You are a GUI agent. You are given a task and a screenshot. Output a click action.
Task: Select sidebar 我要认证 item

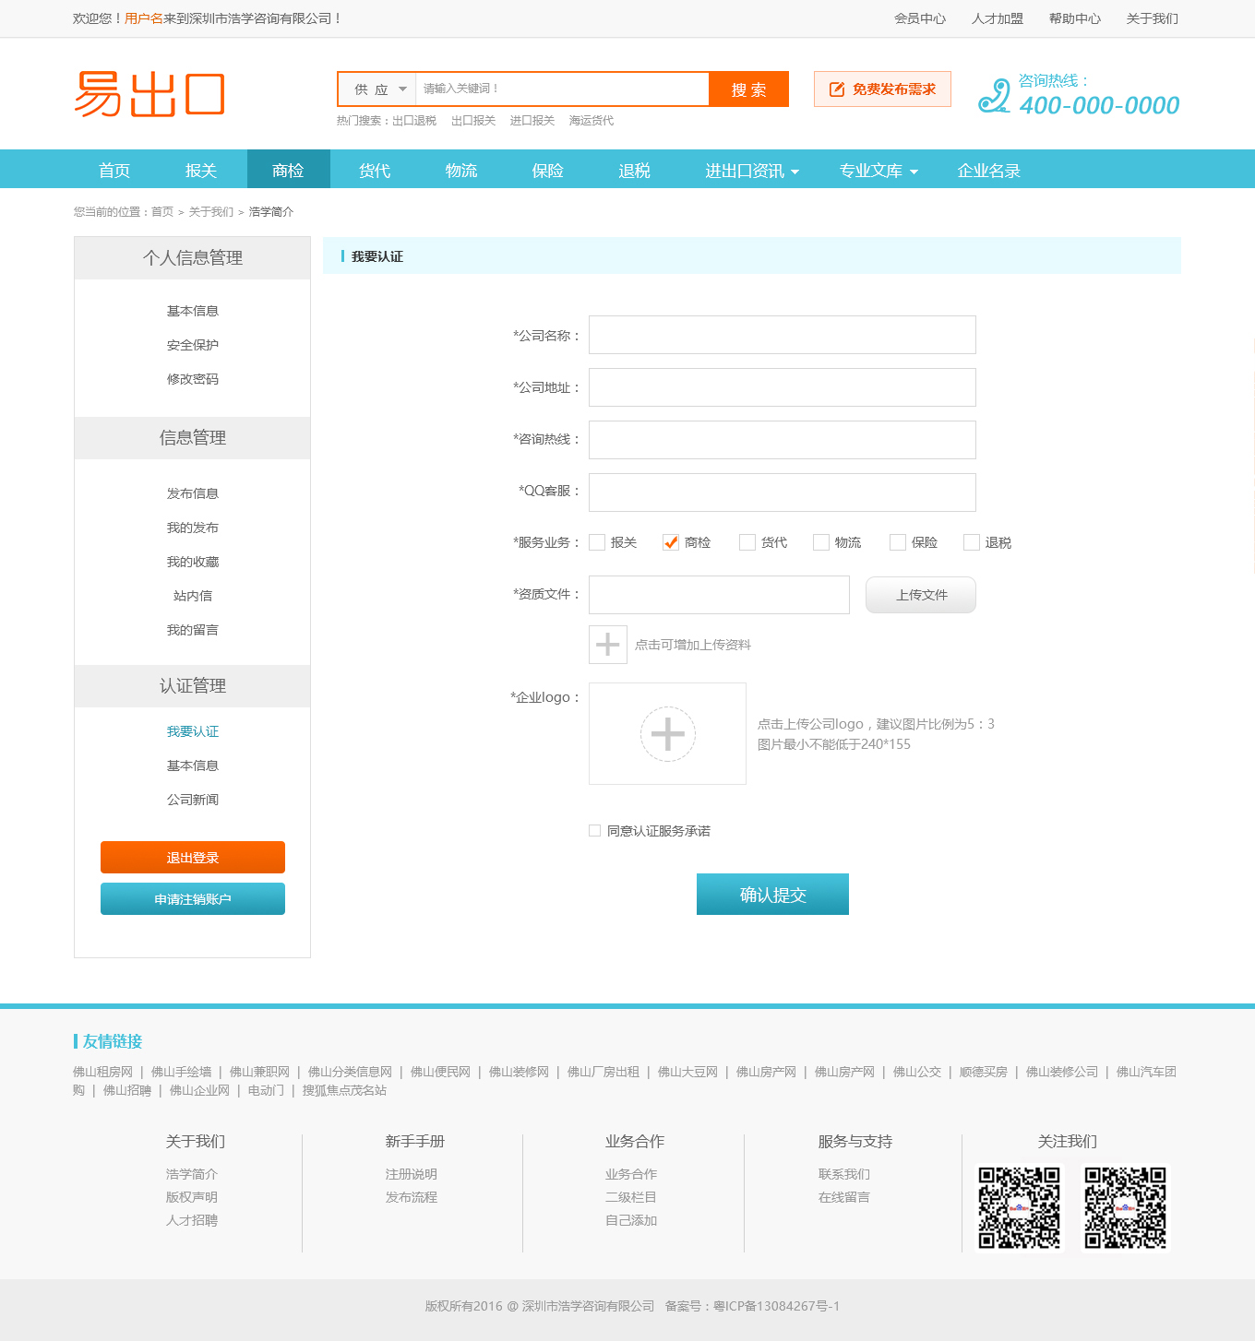click(x=193, y=731)
